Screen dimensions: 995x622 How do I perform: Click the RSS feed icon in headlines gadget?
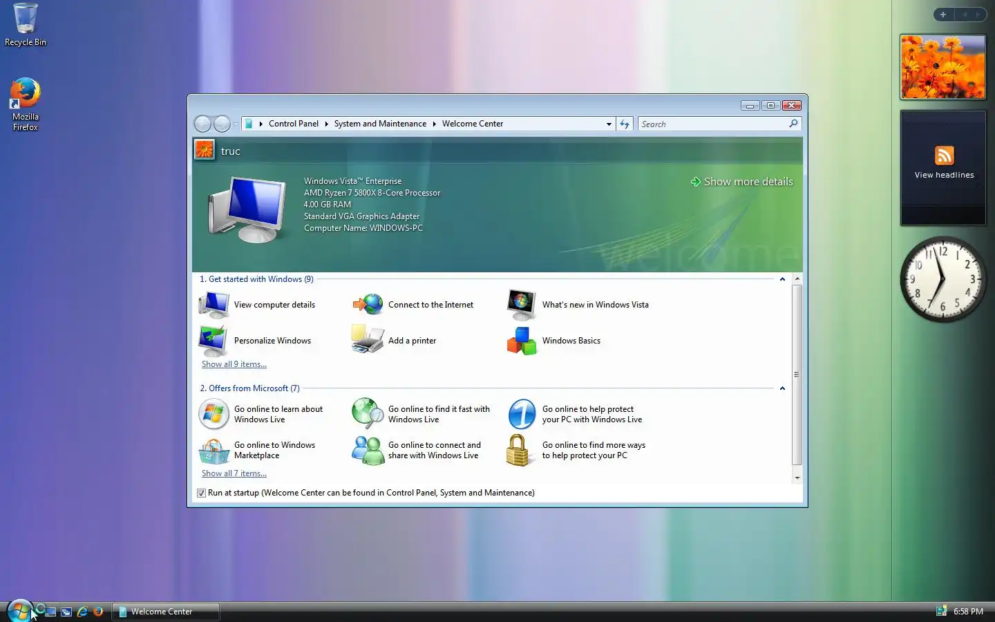945,155
